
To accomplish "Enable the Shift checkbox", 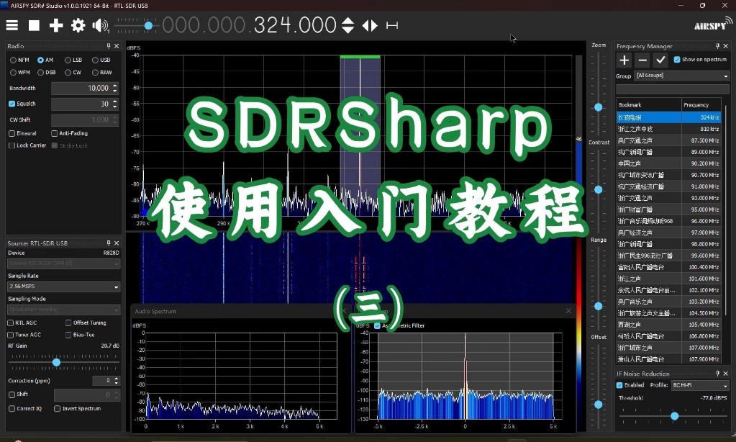I will (x=12, y=394).
